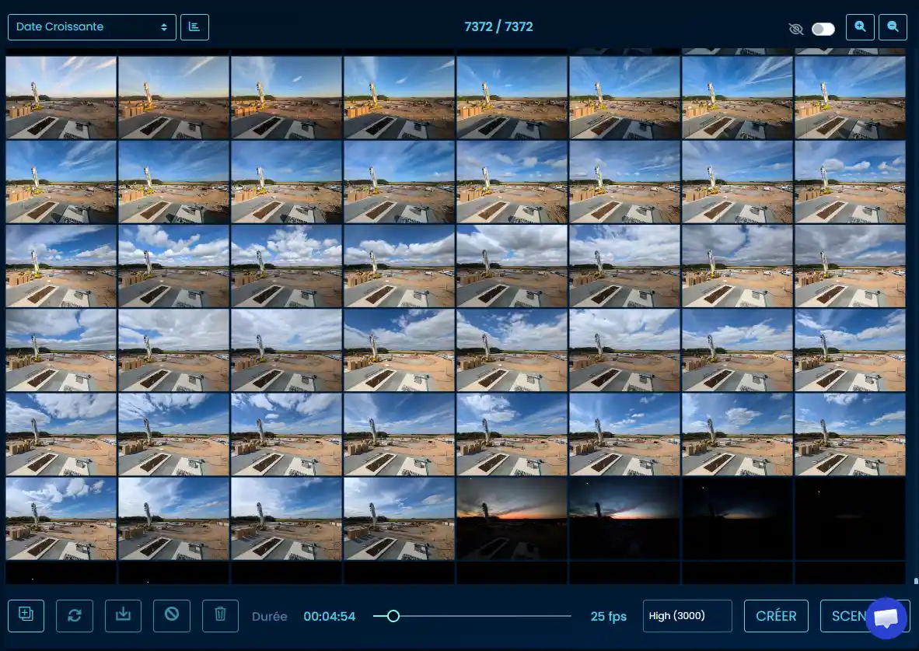Delete with the trash icon

point(220,615)
